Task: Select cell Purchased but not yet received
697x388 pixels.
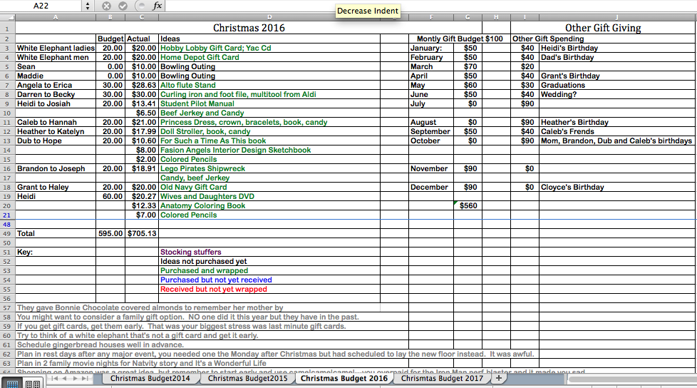Action: click(x=269, y=280)
